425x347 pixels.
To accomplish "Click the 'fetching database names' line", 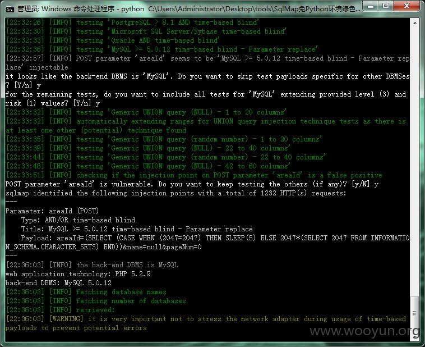I will coord(86,292).
